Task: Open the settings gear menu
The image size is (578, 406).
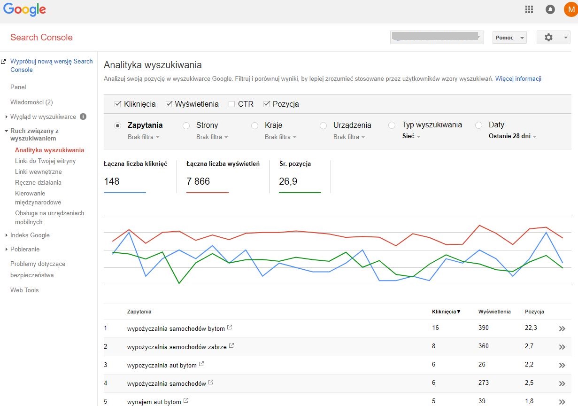Action: (x=553, y=38)
